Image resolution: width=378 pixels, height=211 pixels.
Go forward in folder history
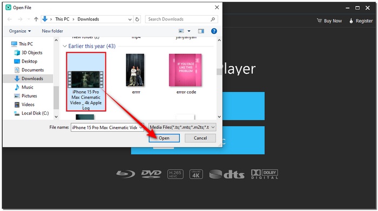pos(21,19)
